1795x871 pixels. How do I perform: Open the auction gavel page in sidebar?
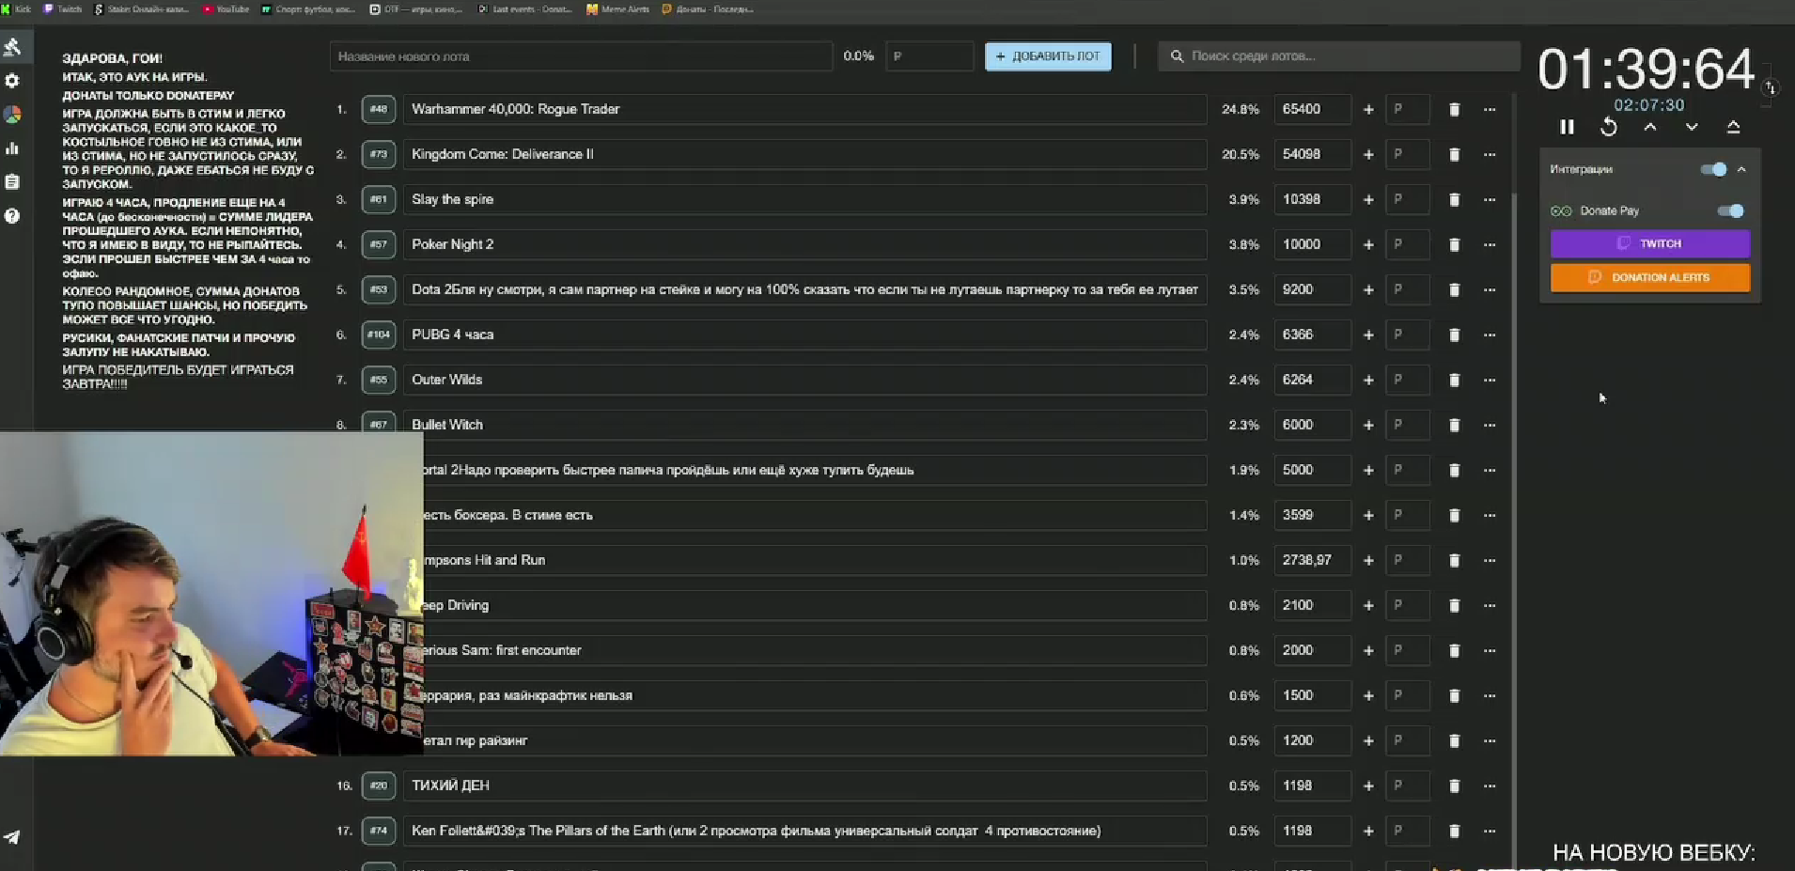point(12,46)
